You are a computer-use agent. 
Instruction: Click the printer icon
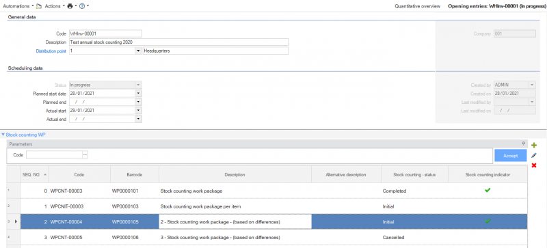(x=70, y=6)
